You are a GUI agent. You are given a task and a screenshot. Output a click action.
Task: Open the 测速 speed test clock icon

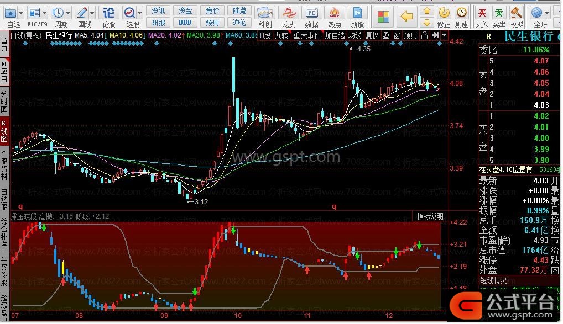click(461, 13)
